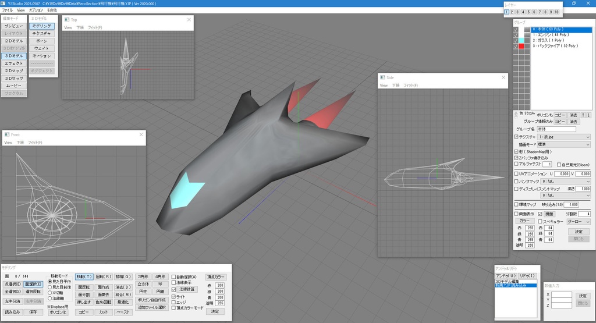
Task: Toggle visibility of group 0: 本体
Action: coord(516,29)
